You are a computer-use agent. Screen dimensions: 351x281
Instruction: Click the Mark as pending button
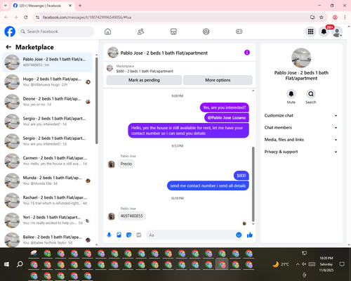coord(144,80)
